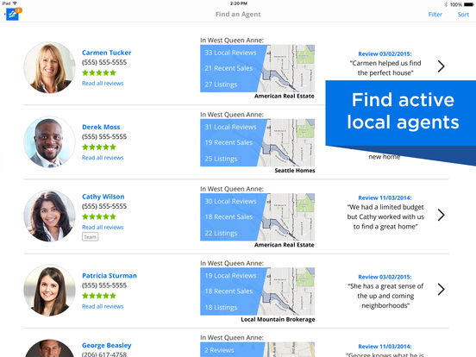The width and height of the screenshot is (476, 357).
Task: Select George Beasley's profile photo
Action: tap(49, 348)
